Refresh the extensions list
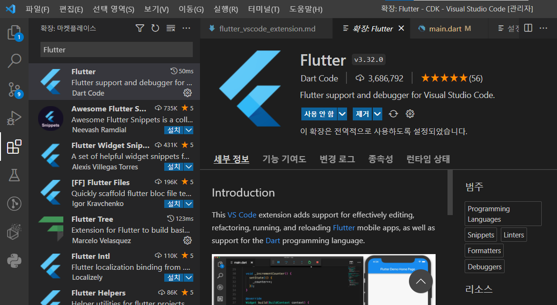 pyautogui.click(x=155, y=28)
